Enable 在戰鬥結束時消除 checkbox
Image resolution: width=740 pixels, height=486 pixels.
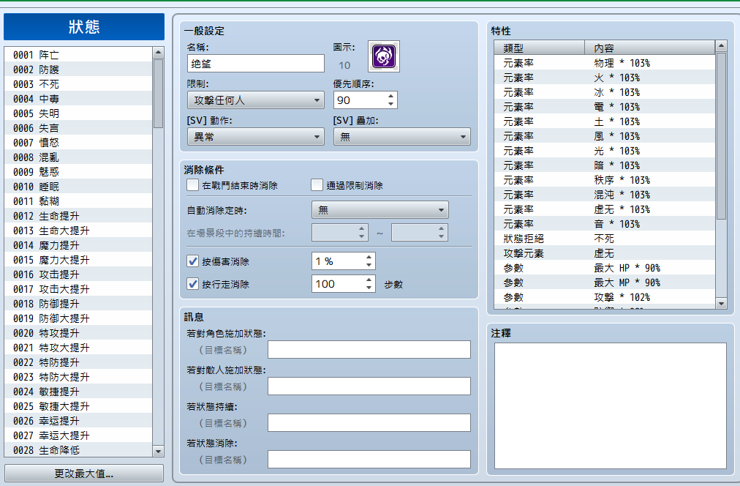coord(192,185)
